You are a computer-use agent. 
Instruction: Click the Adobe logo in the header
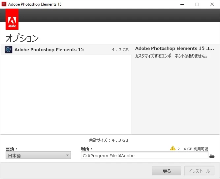[12, 19]
